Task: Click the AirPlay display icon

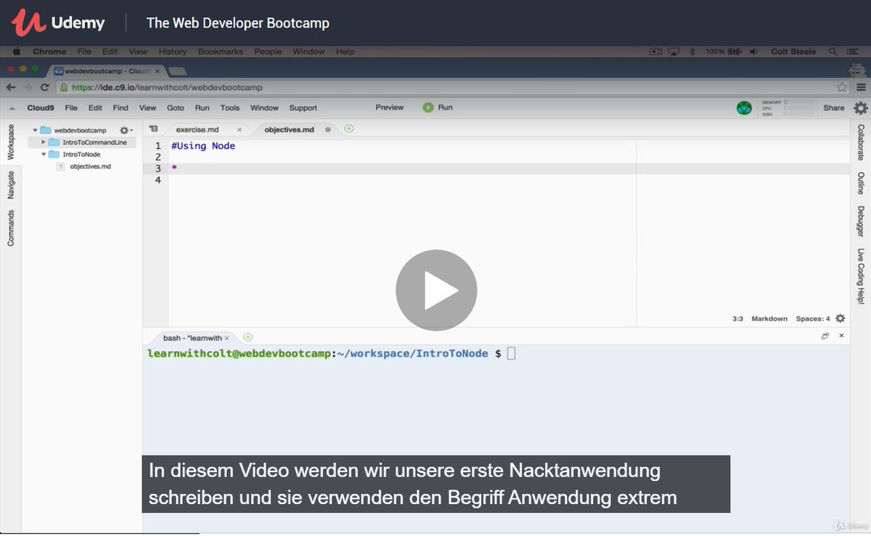Action: [x=674, y=51]
